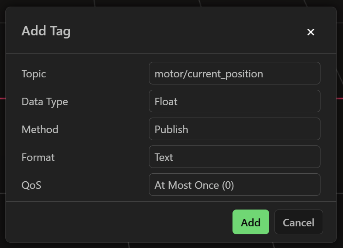Click the Format label

pyautogui.click(x=38, y=157)
